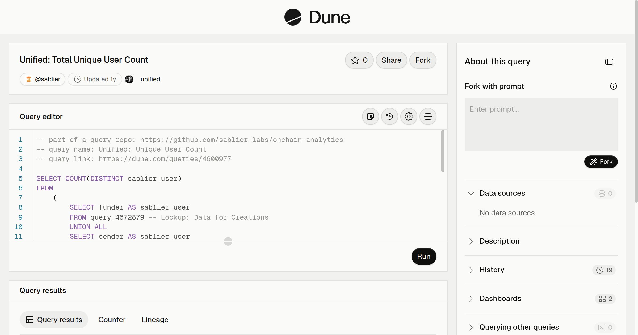Screen dimensions: 638x335
Task: Click 'Unified: Total Unique User Count' title
Action: (84, 60)
